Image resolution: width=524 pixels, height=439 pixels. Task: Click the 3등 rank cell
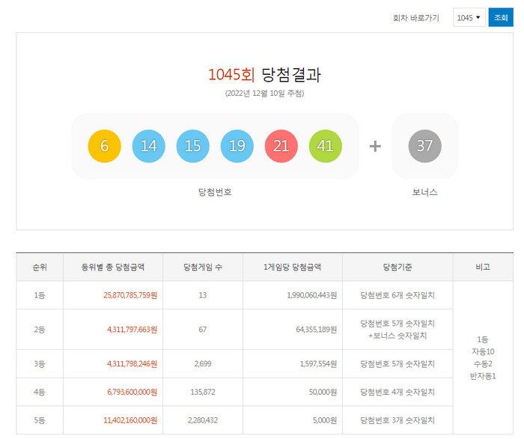click(x=40, y=364)
